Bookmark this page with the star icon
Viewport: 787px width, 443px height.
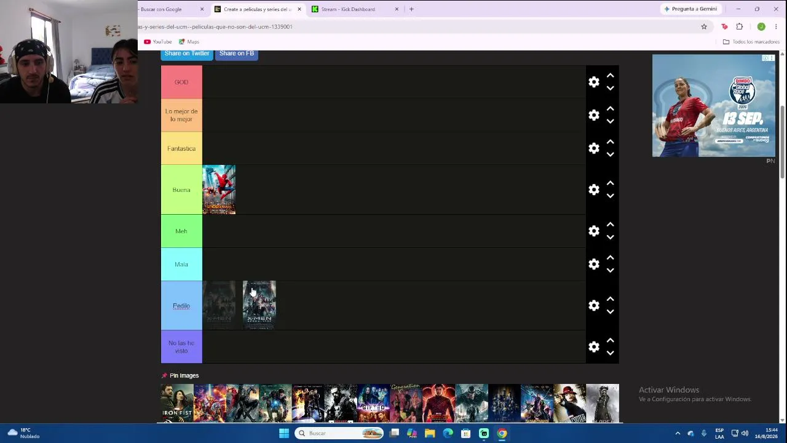704,26
